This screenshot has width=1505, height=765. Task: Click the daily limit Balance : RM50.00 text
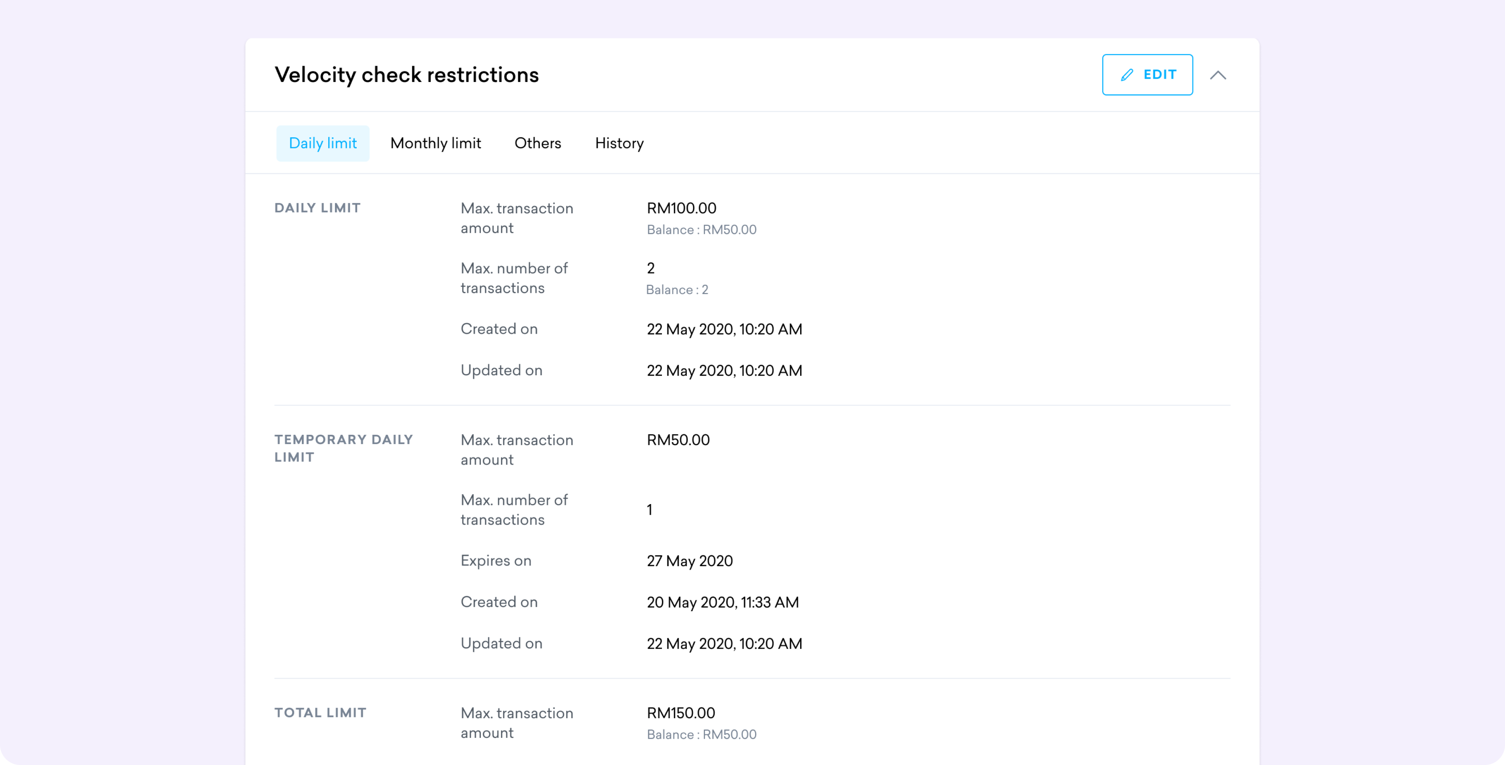[x=701, y=229]
